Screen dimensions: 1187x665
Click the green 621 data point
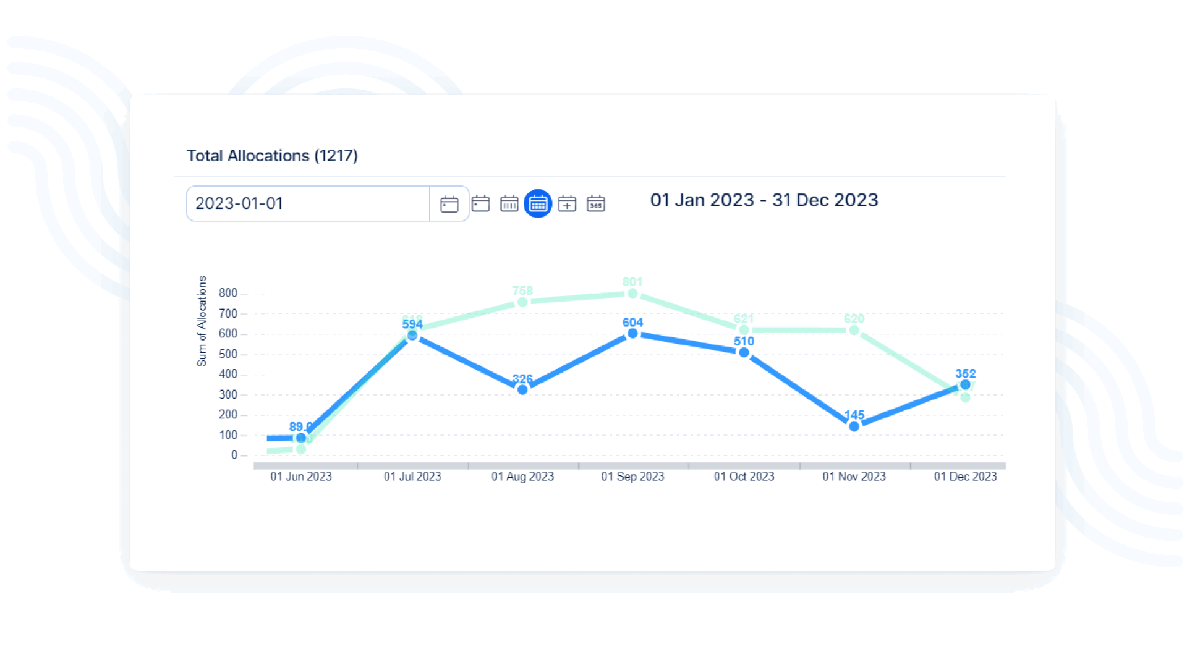coord(744,330)
